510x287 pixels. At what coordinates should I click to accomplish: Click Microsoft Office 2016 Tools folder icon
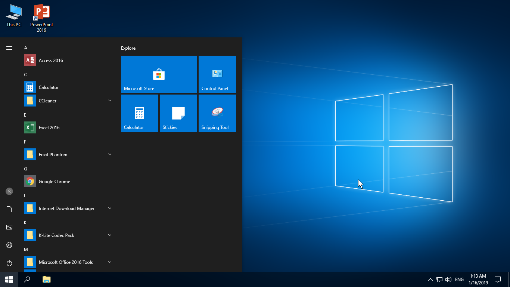click(x=30, y=262)
